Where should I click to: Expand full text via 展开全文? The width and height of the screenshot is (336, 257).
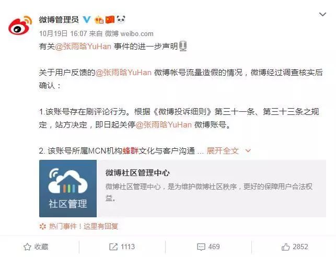[223, 151]
